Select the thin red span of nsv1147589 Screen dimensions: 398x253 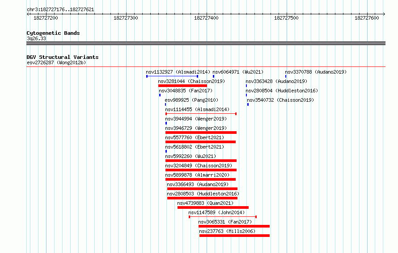click(x=223, y=217)
